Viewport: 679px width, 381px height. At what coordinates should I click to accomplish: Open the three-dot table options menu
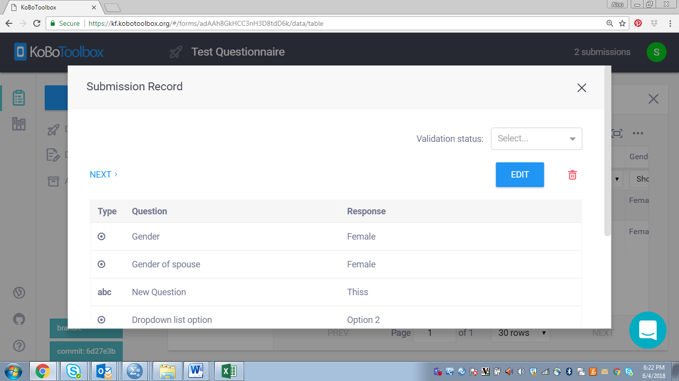[x=638, y=133]
